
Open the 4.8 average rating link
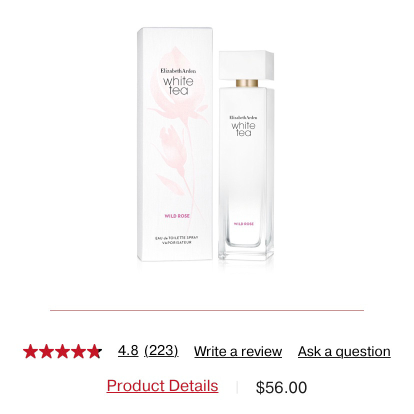(128, 350)
